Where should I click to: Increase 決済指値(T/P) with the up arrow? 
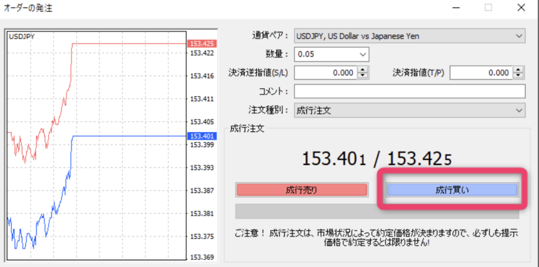[x=519, y=70]
